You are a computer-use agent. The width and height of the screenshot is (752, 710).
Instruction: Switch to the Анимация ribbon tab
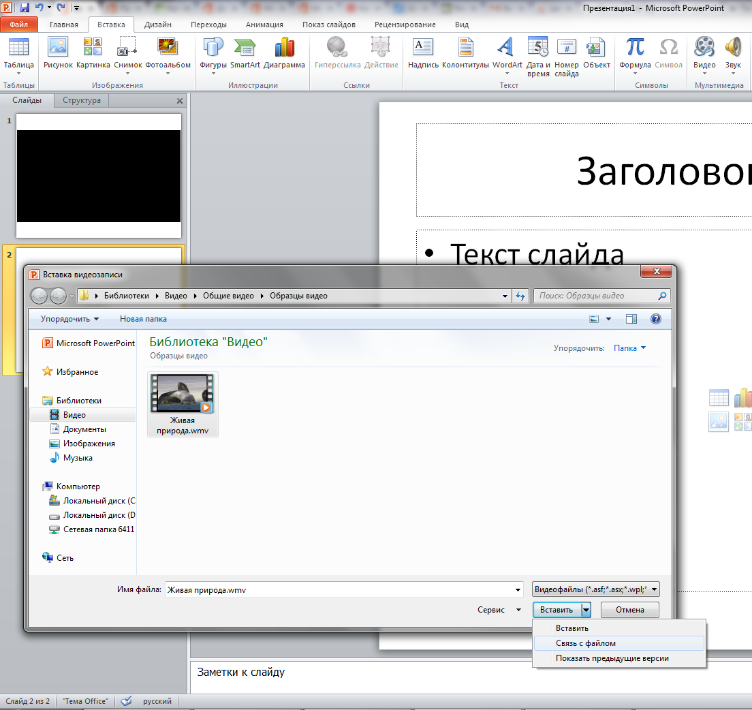tap(264, 25)
